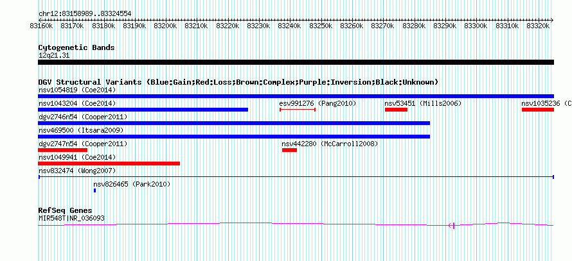
Task: Open the nsv1049941 (Coe2014) label
Action: pos(77,158)
